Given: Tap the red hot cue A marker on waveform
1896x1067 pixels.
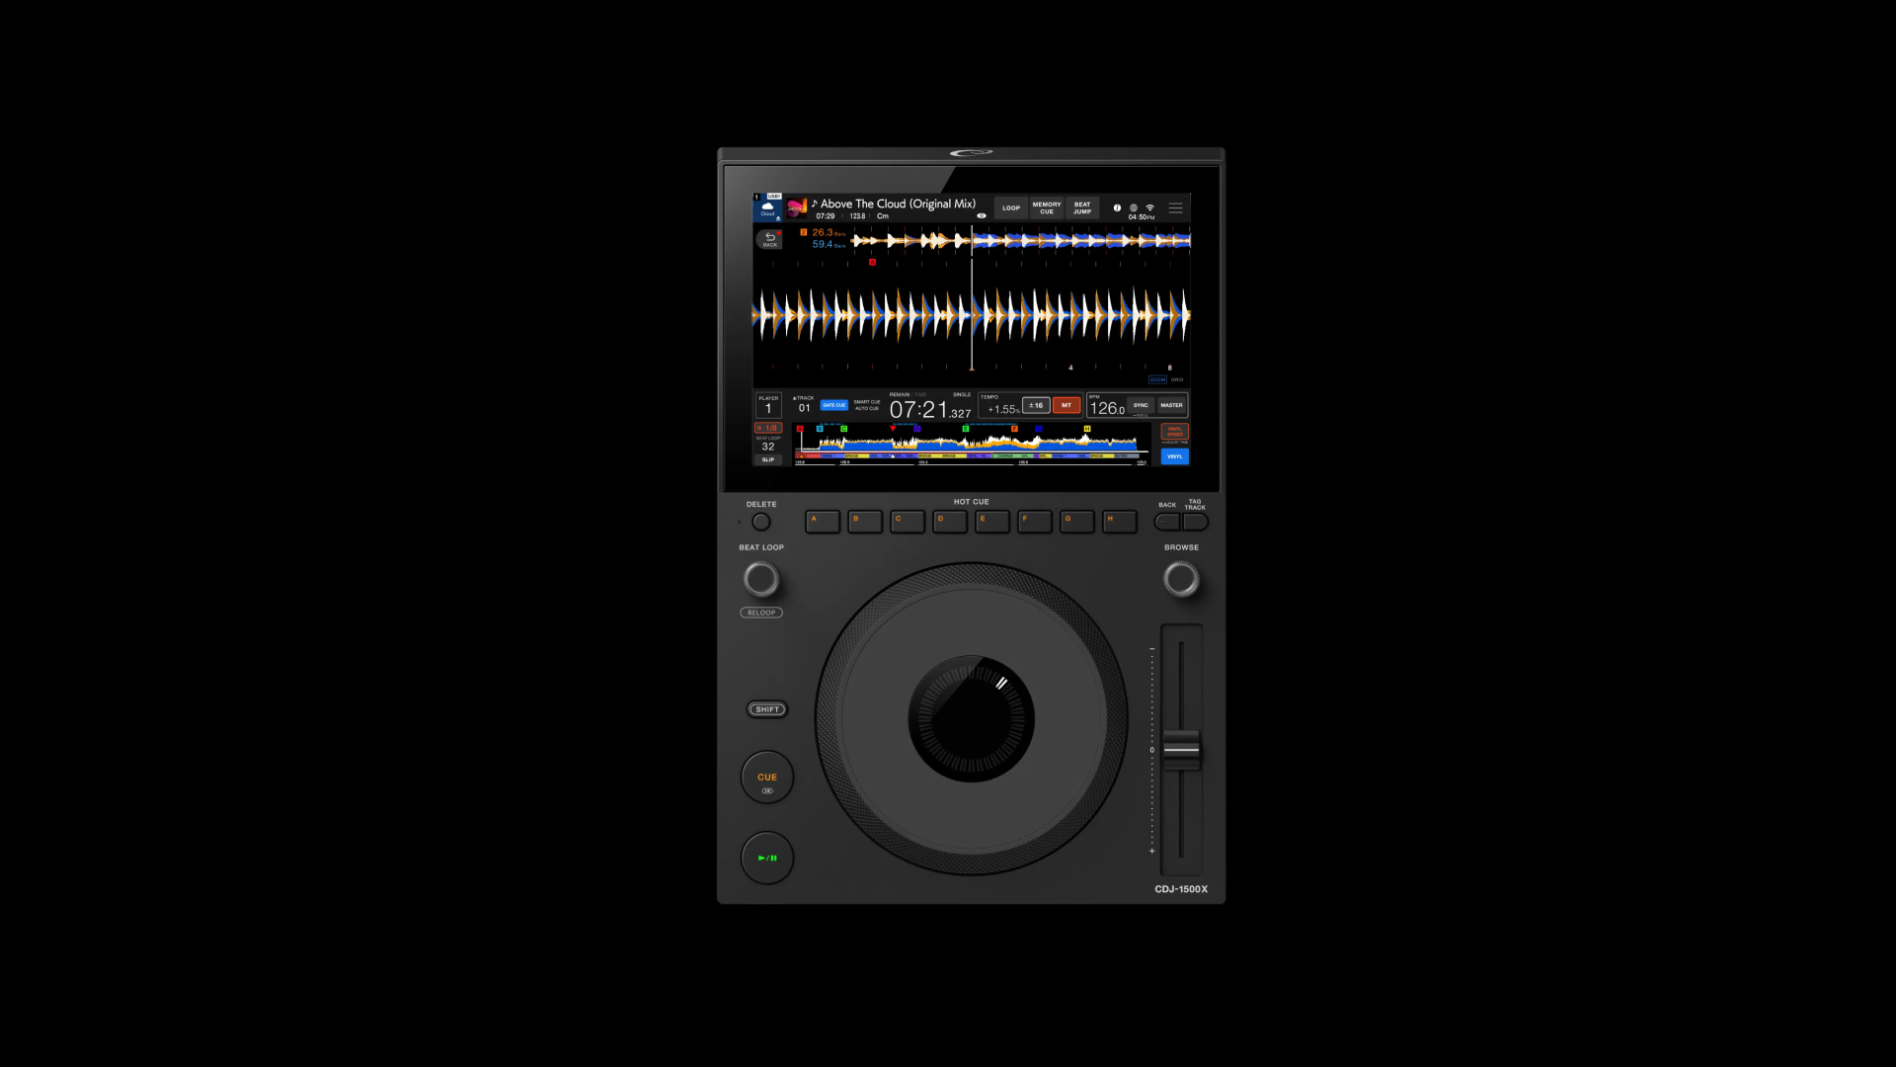Looking at the screenshot, I should point(872,263).
